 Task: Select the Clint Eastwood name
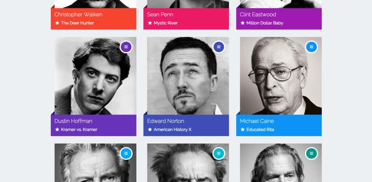(258, 15)
